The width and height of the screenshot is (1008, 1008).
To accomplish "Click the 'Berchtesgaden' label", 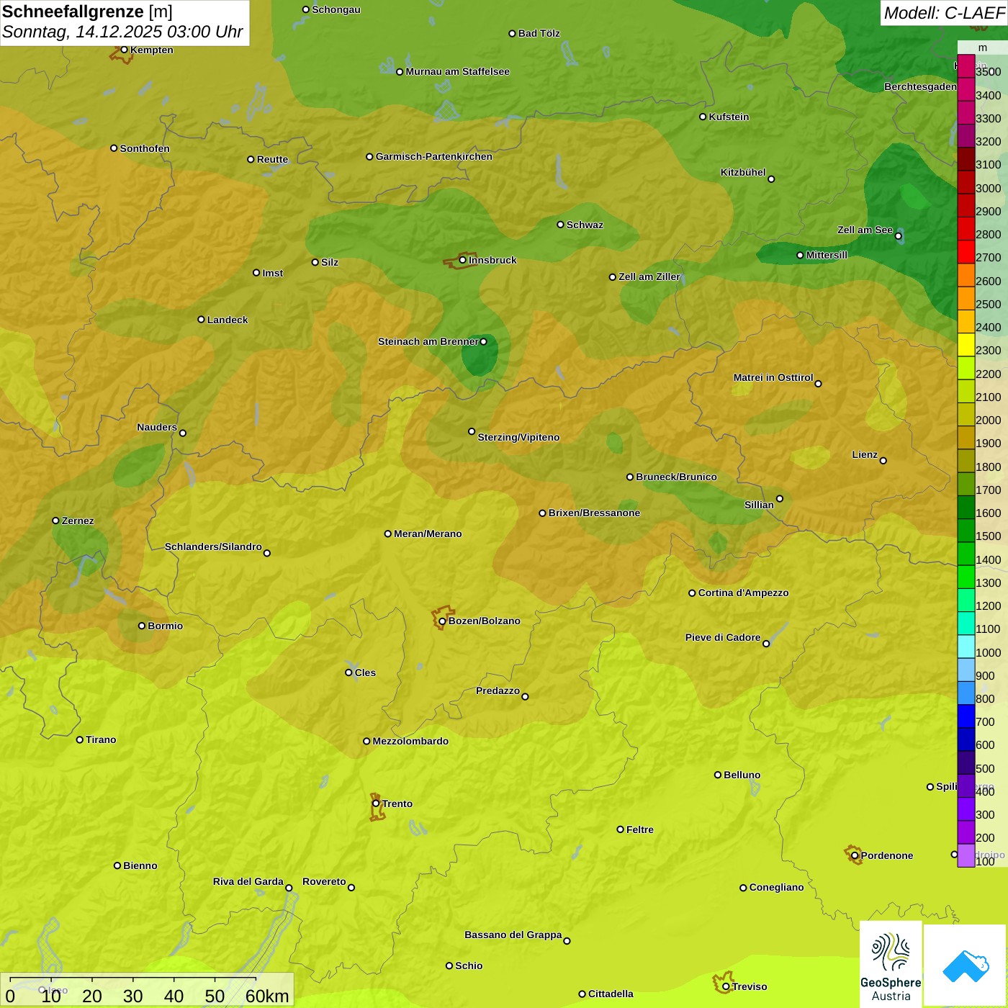I will pyautogui.click(x=921, y=86).
